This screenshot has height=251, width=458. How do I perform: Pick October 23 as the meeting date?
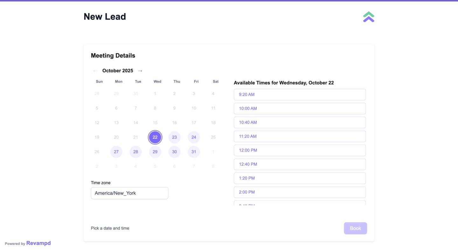pyautogui.click(x=174, y=137)
